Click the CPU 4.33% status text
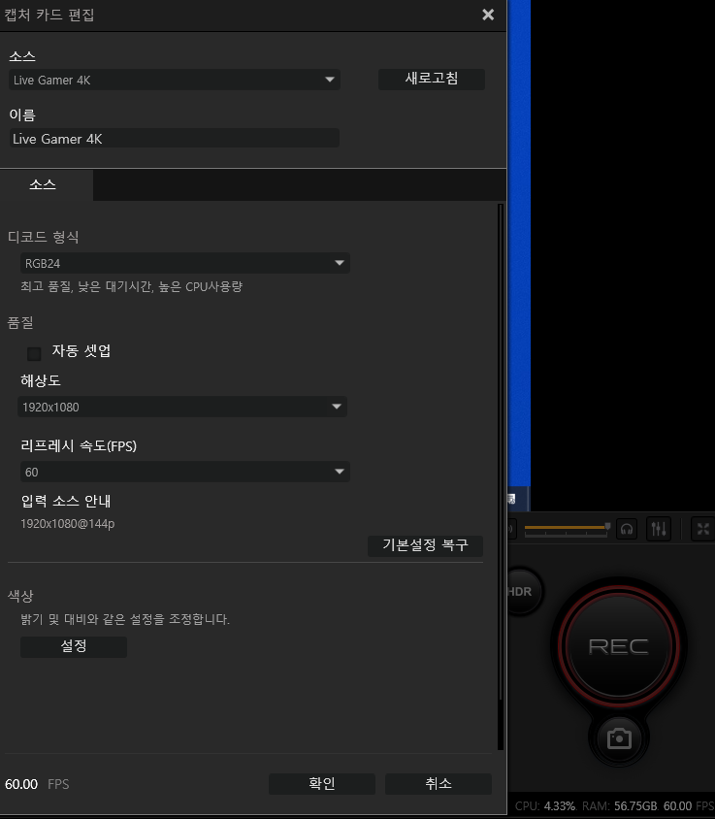 (544, 806)
